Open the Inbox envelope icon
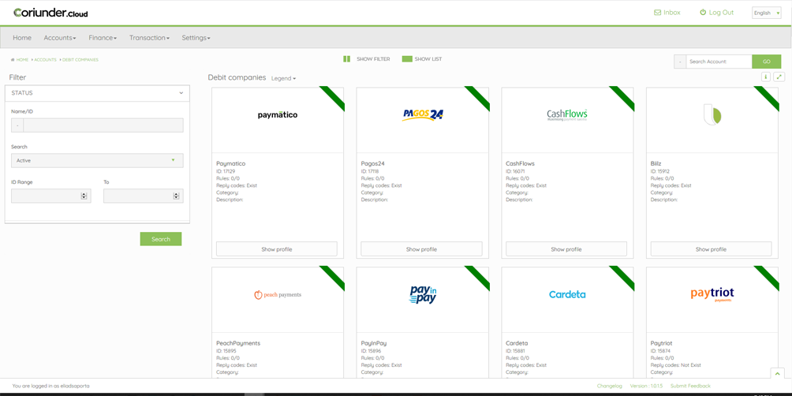The width and height of the screenshot is (792, 396). [x=657, y=13]
